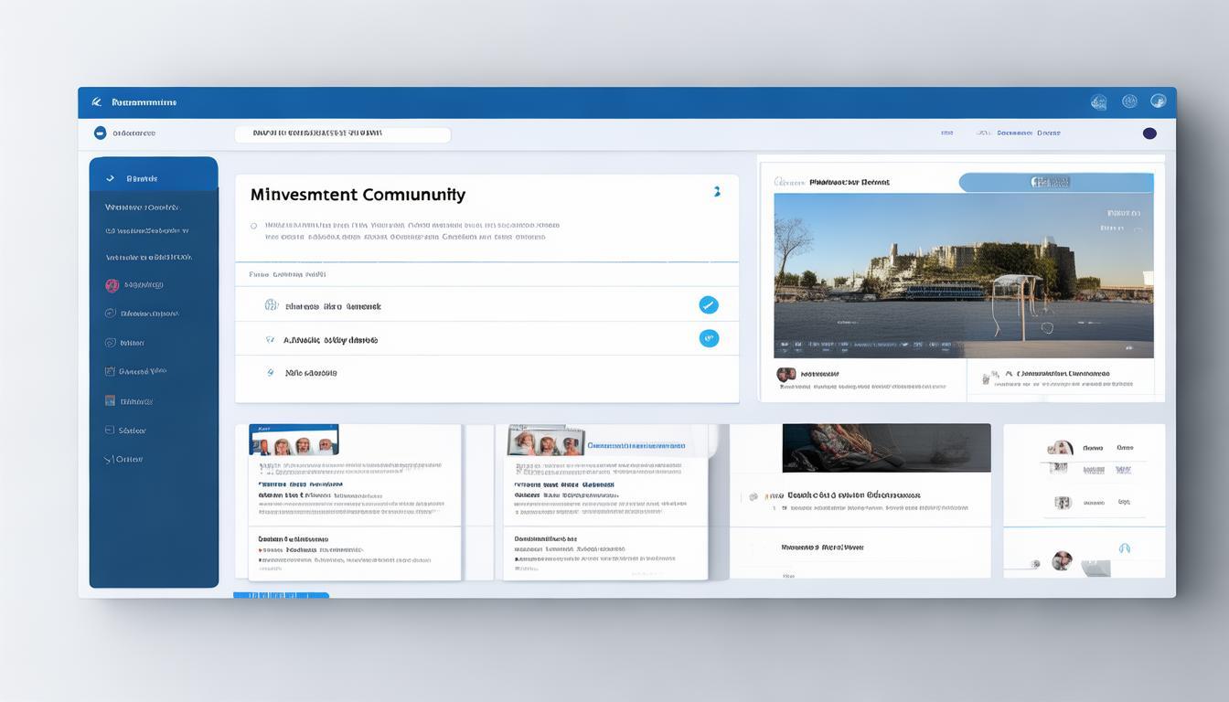
Task: Select the sidebar item just below the pink icon entry
Action: tap(142, 314)
